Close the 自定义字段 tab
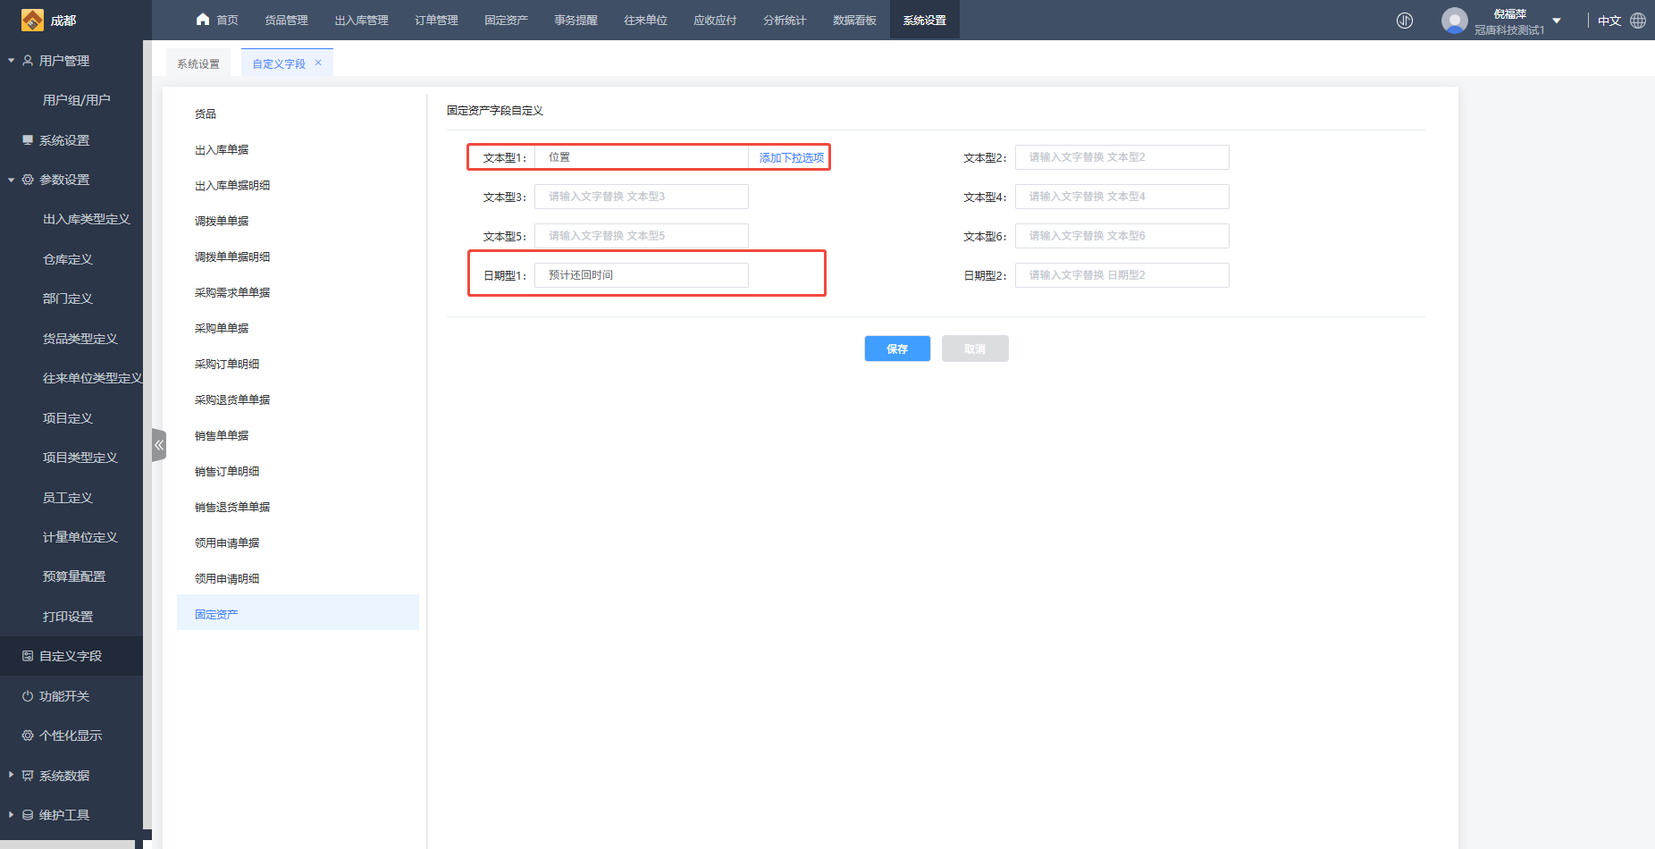 tap(318, 63)
